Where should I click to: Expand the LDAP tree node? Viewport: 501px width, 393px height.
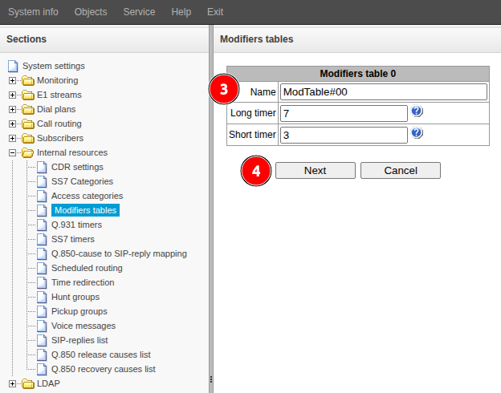point(12,384)
